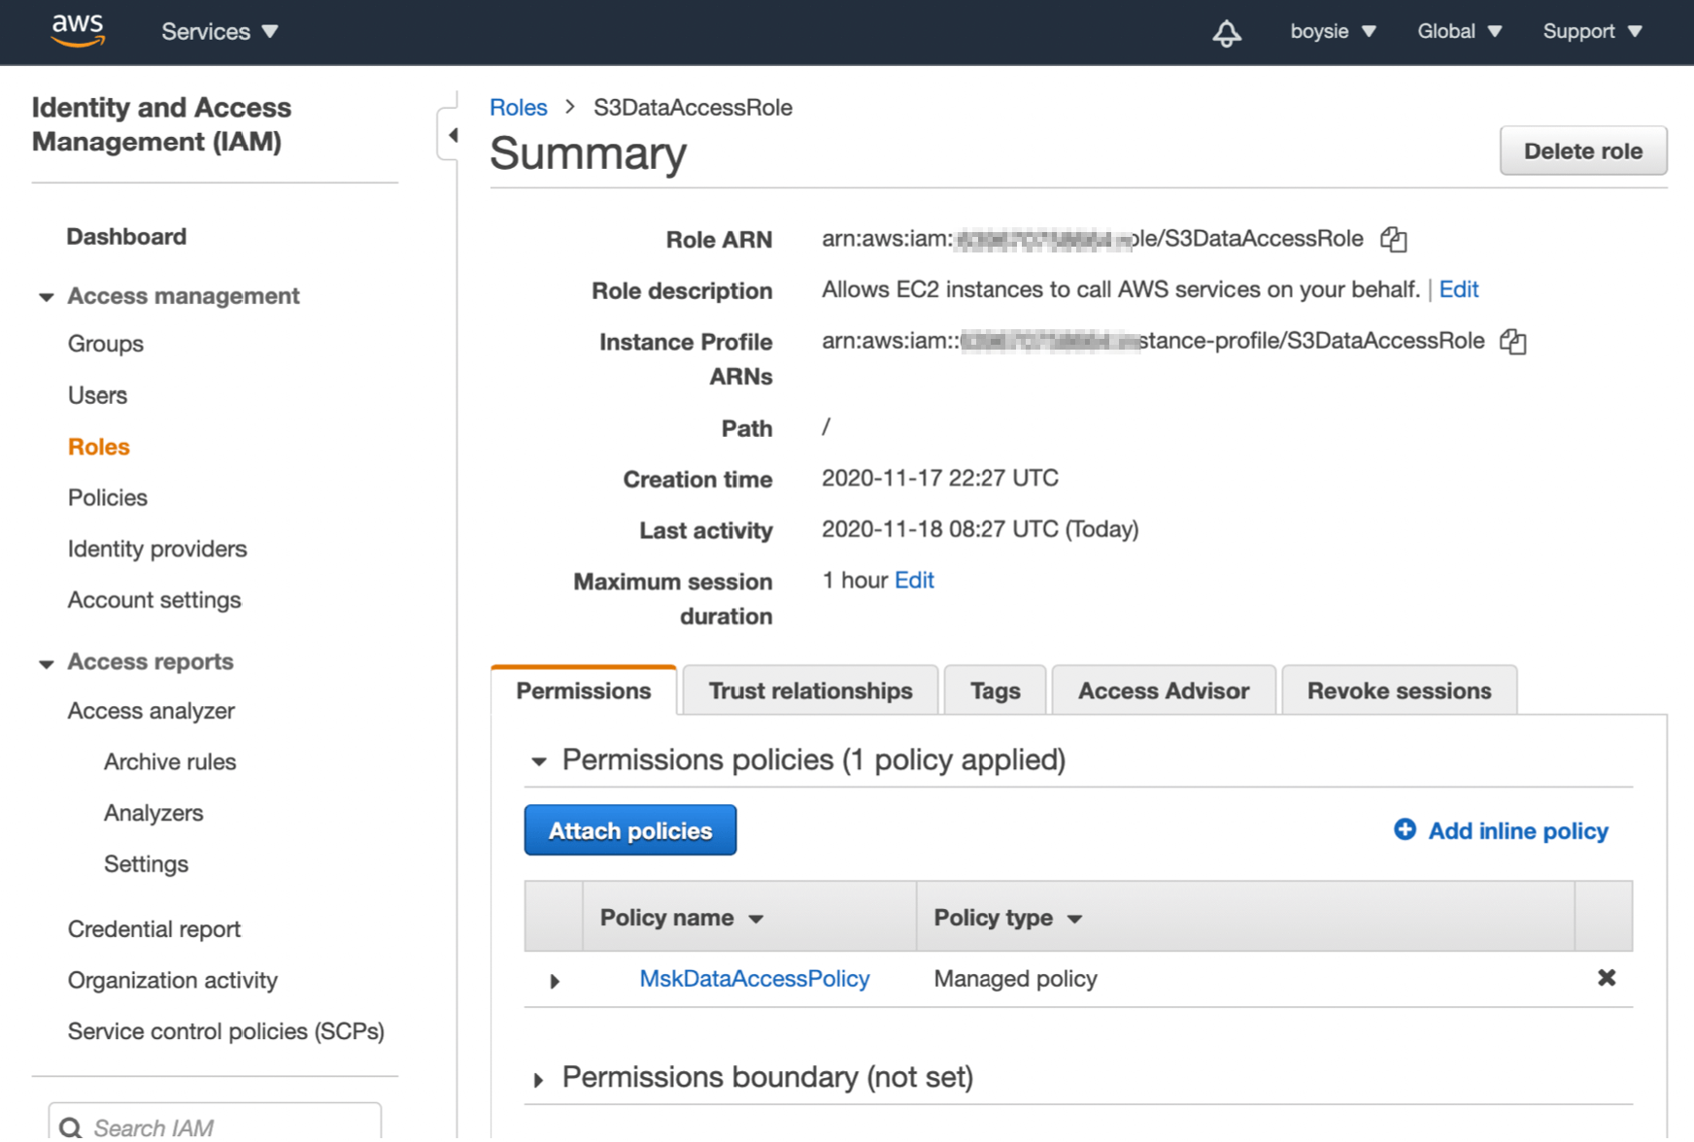The width and height of the screenshot is (1694, 1142).
Task: Edit the maximum session duration
Action: coord(914,580)
